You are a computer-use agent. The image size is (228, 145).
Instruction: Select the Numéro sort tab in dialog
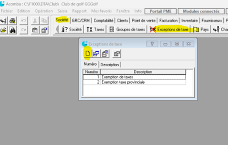pos(90,64)
